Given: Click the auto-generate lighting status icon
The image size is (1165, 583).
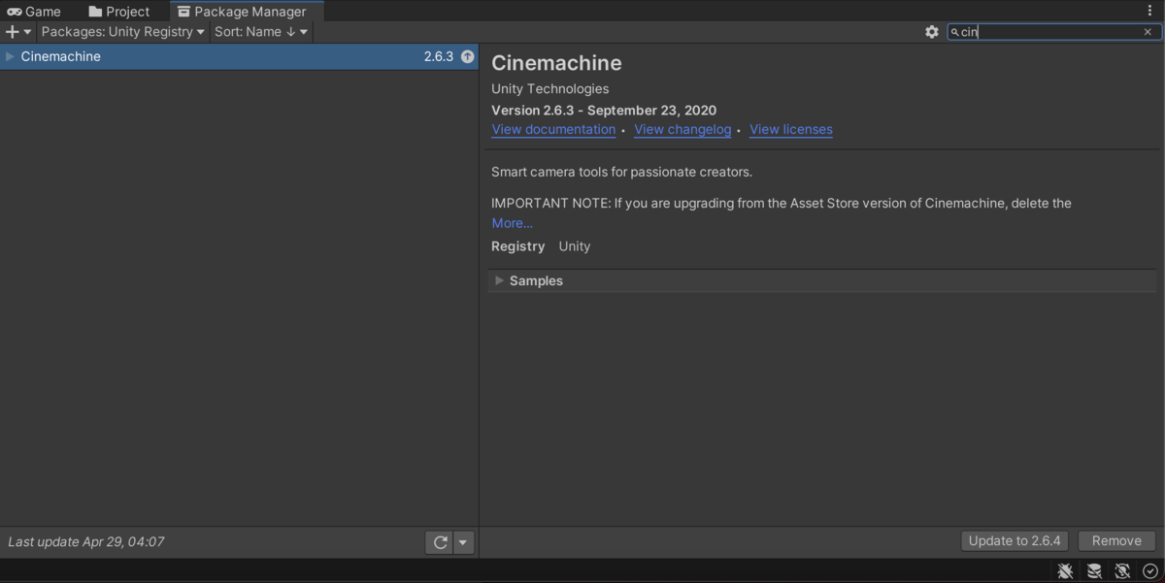Looking at the screenshot, I should (1122, 571).
